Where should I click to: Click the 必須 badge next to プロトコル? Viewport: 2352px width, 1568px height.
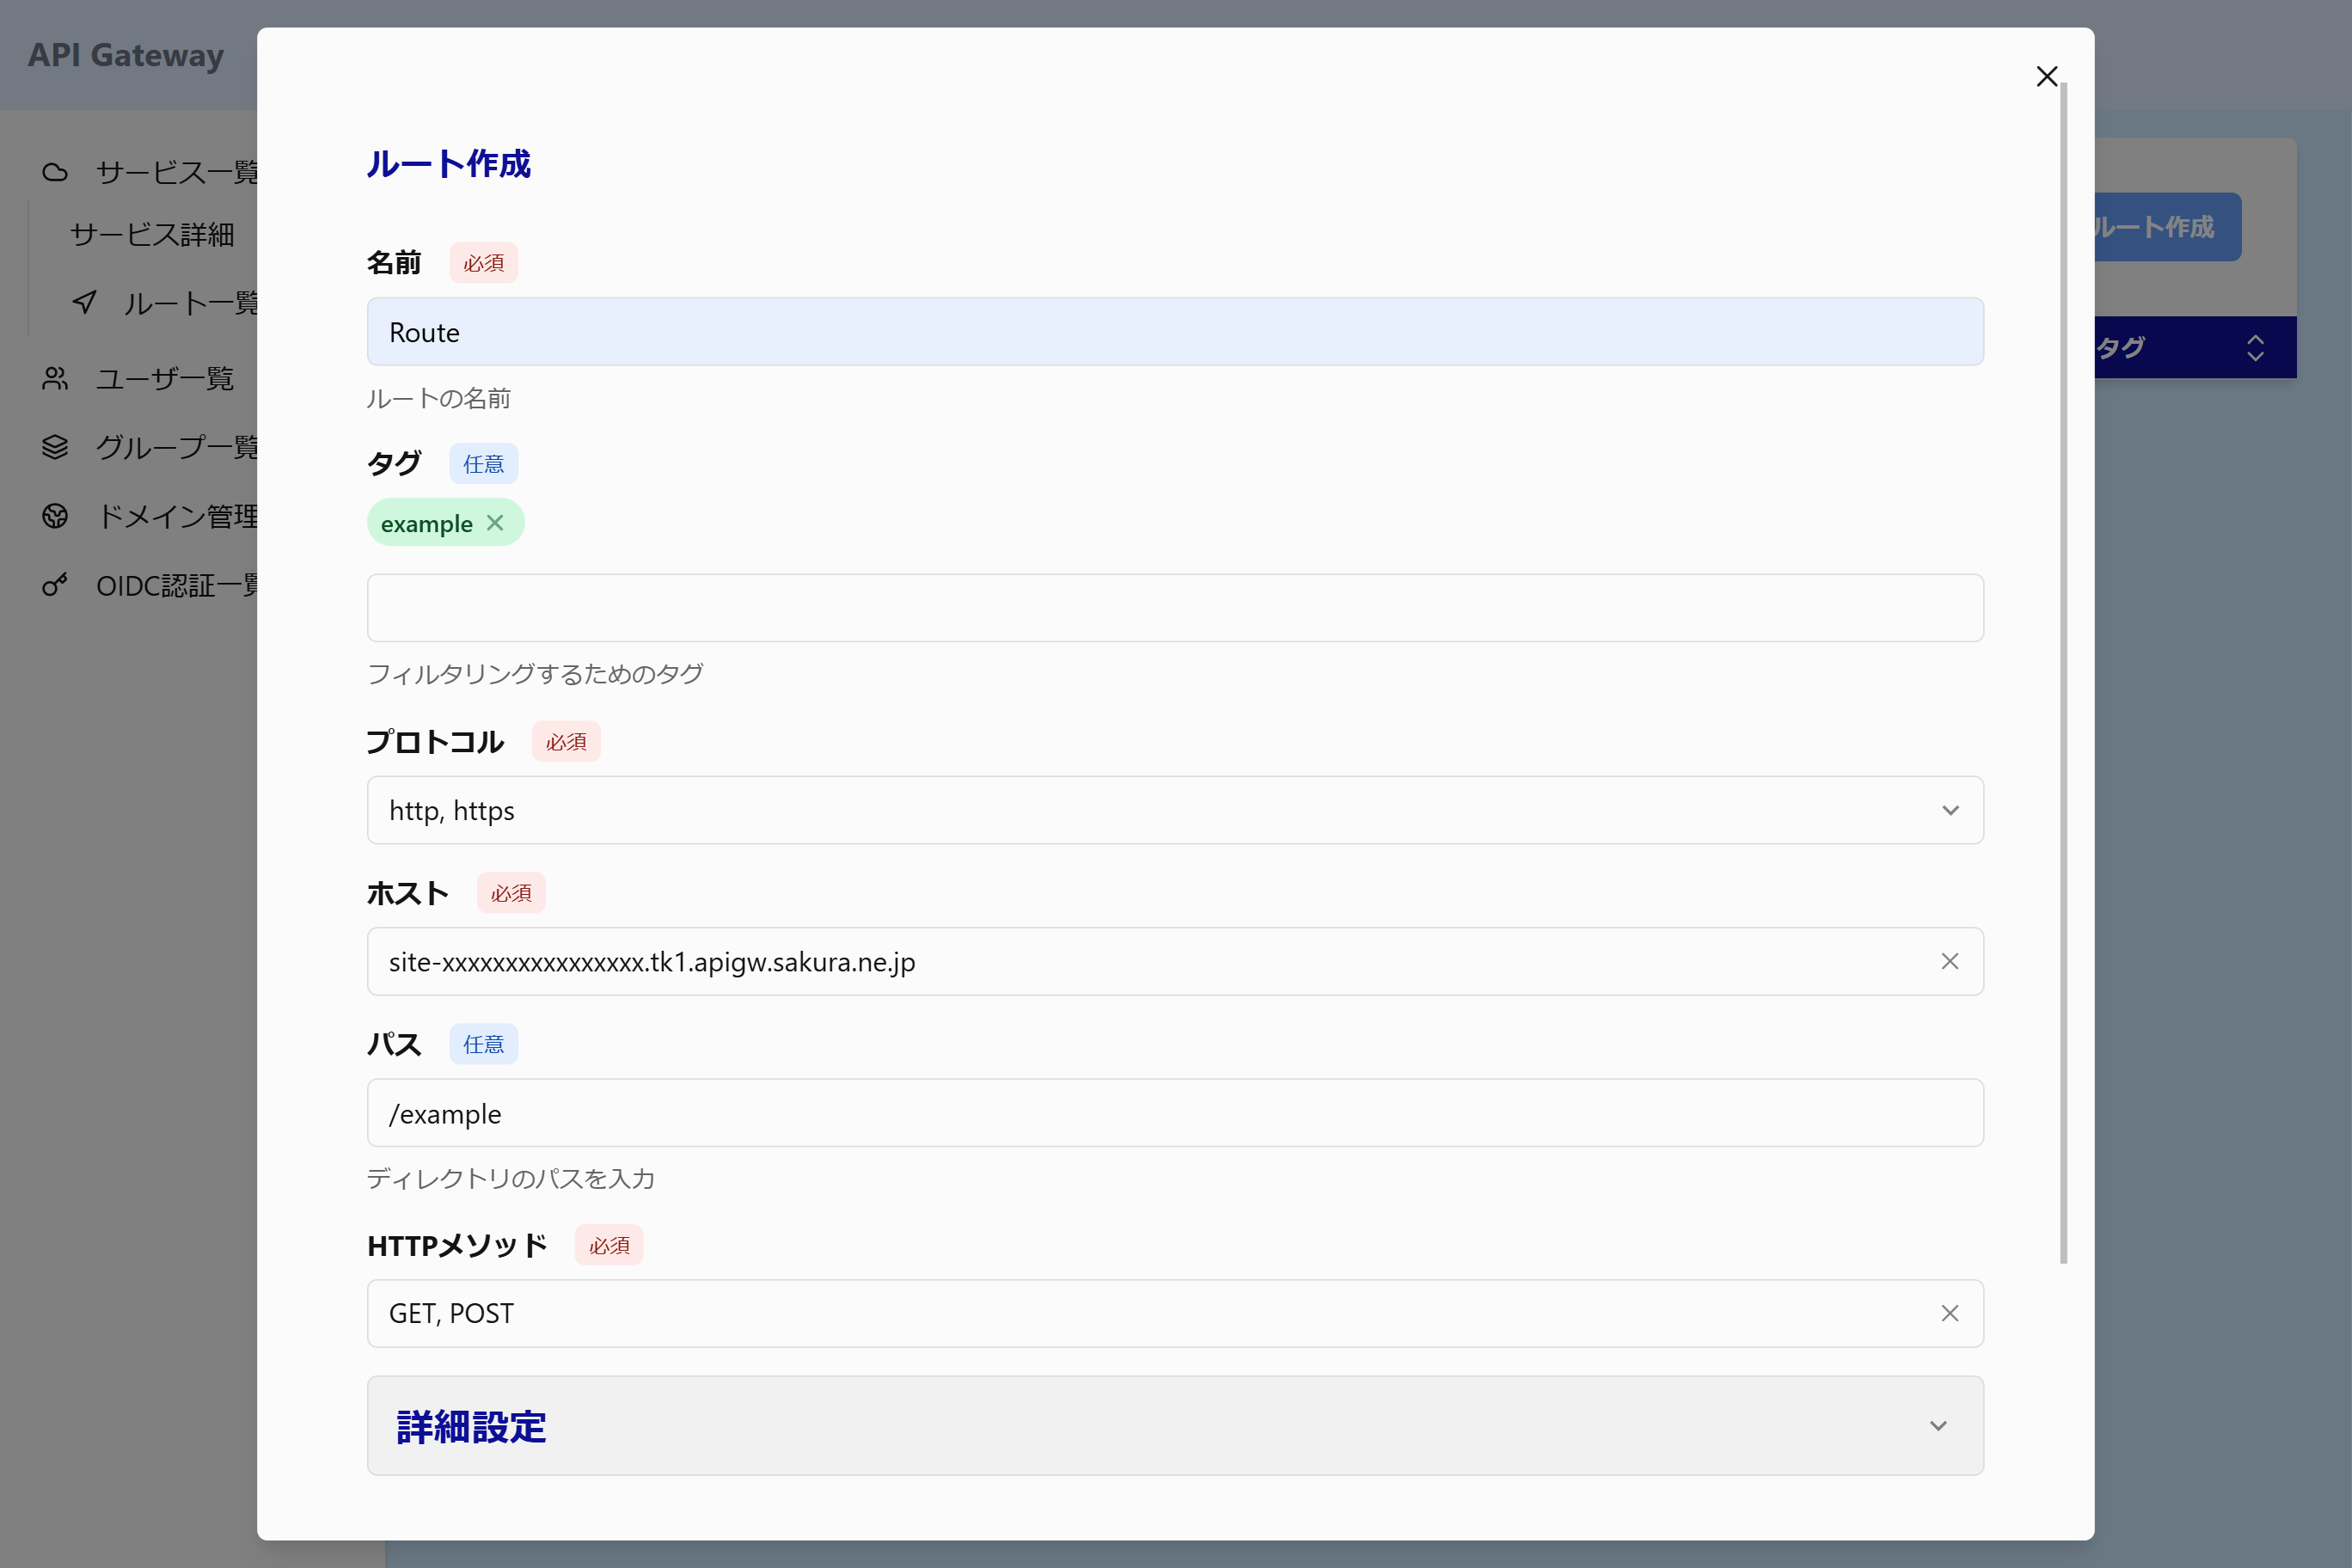567,742
